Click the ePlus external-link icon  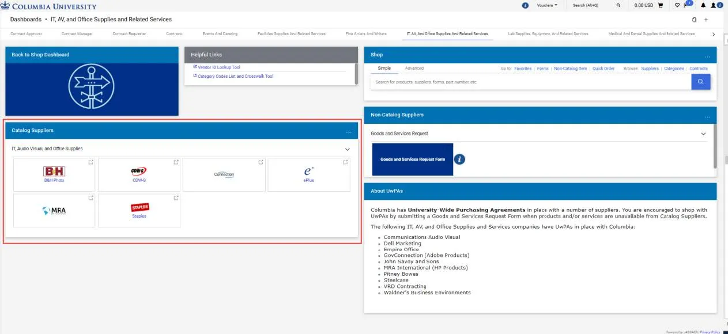pyautogui.click(x=345, y=162)
